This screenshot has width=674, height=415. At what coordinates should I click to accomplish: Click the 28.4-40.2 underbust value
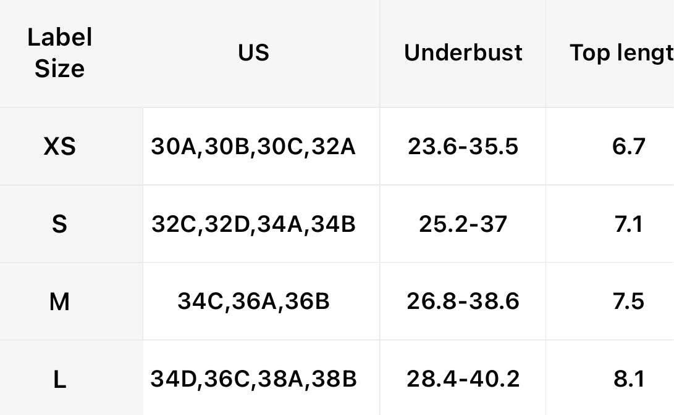coord(463,379)
